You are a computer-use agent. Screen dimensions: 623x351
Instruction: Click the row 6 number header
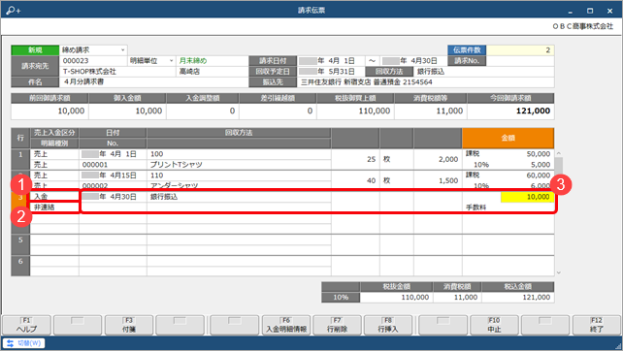pos(20,266)
